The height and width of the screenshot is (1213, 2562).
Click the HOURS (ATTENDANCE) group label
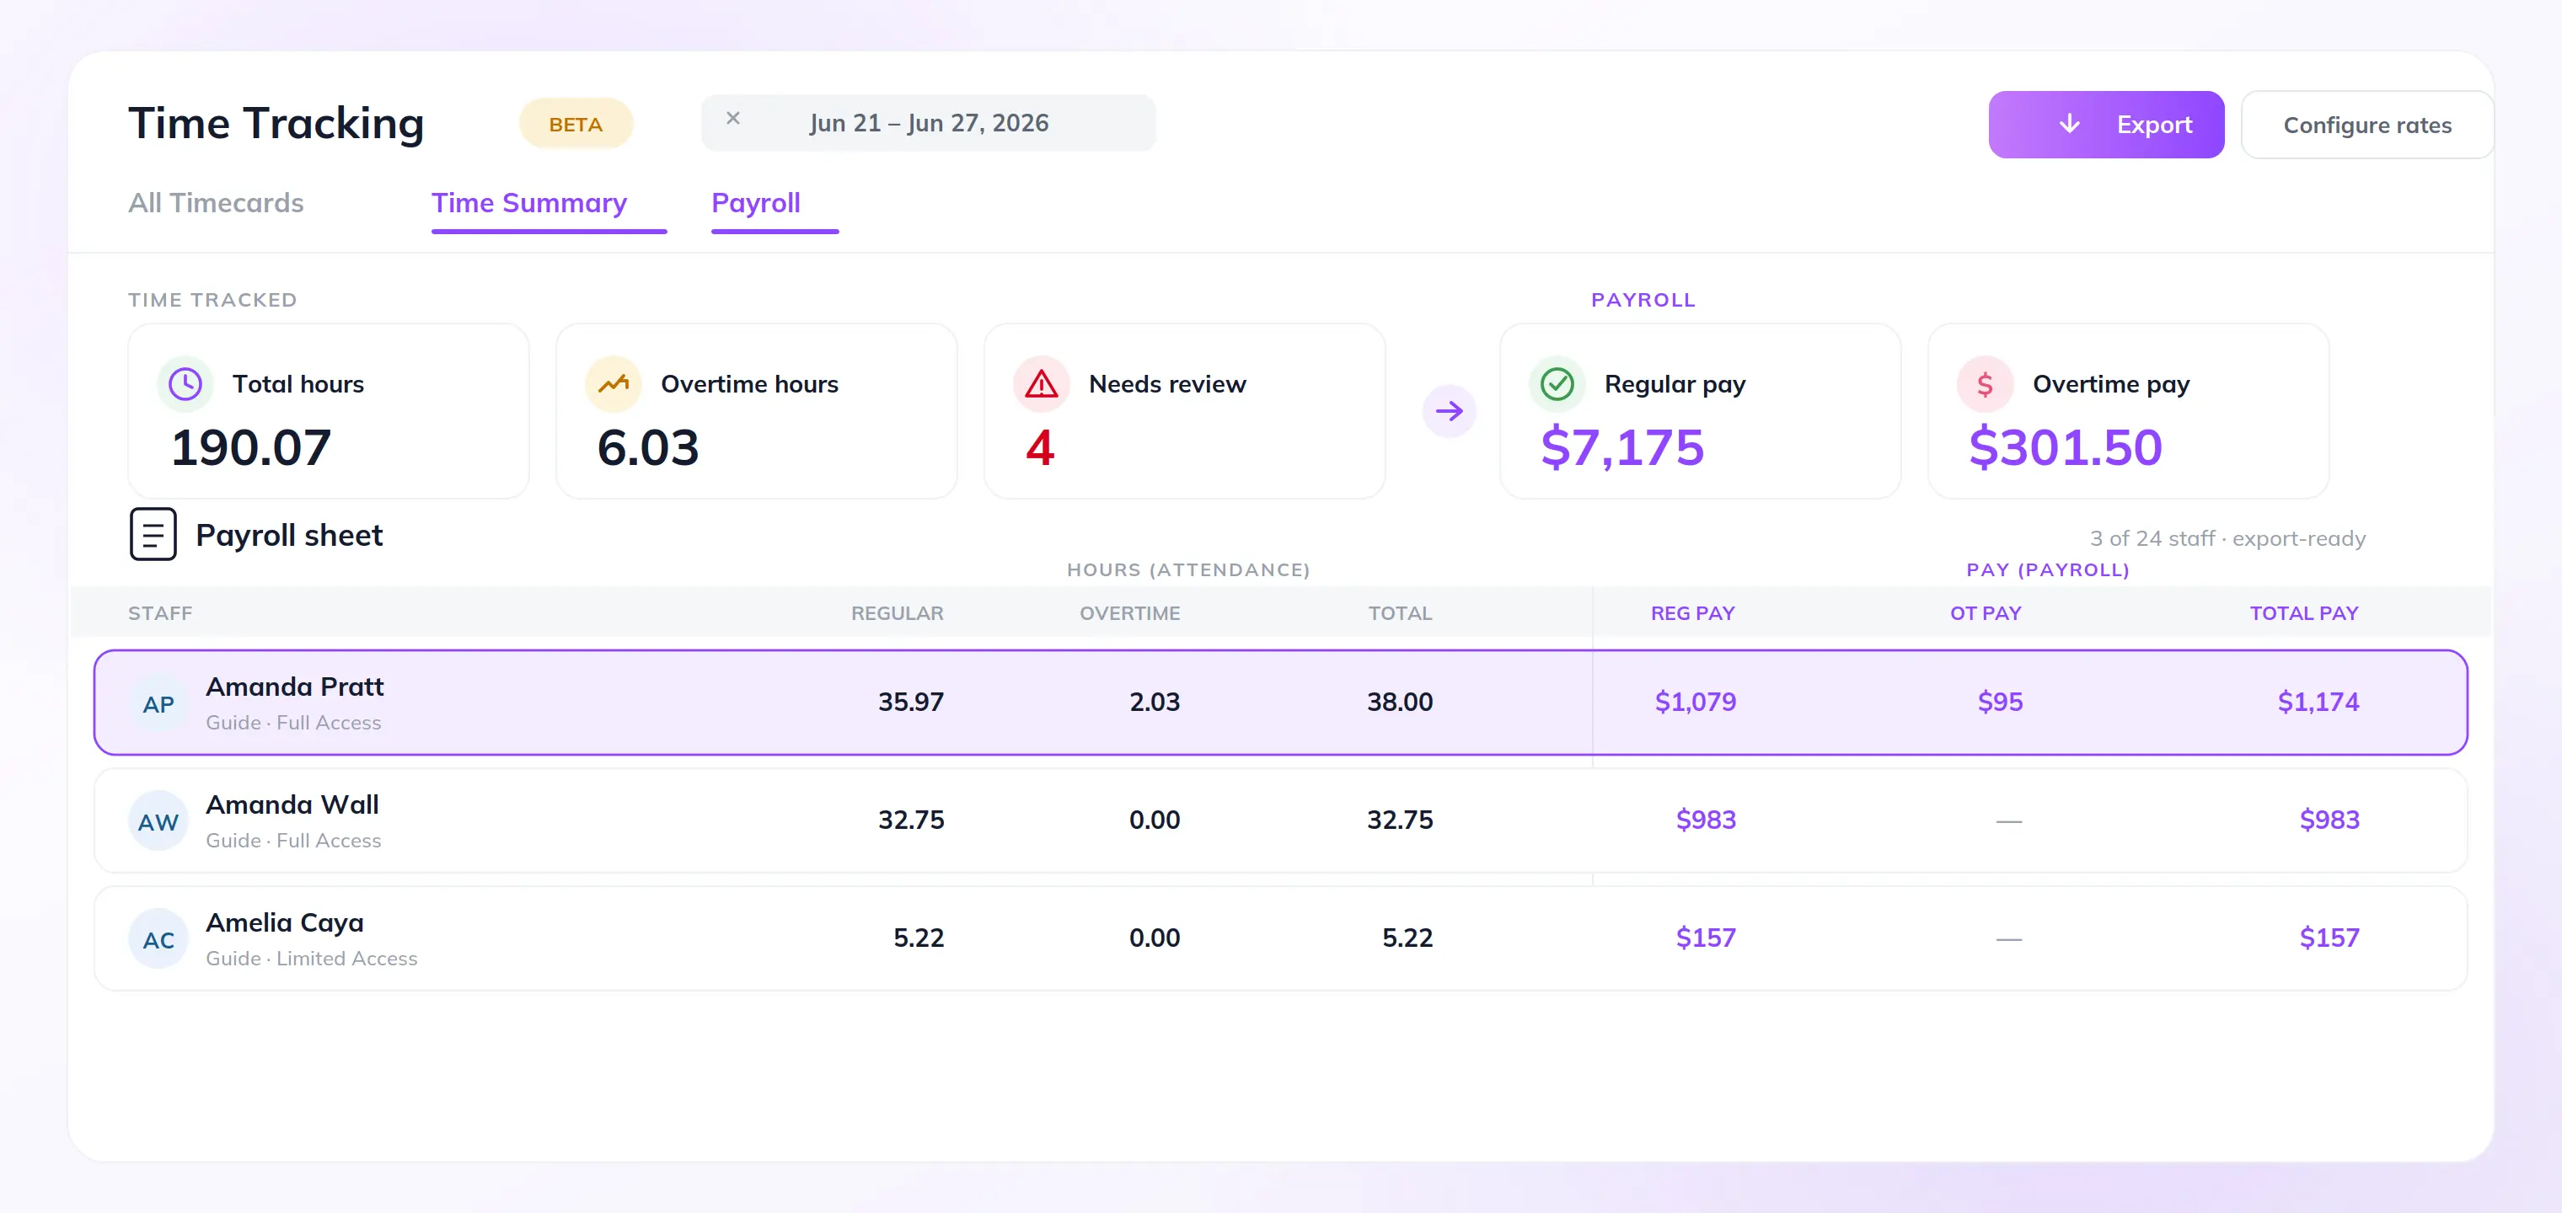tap(1188, 569)
